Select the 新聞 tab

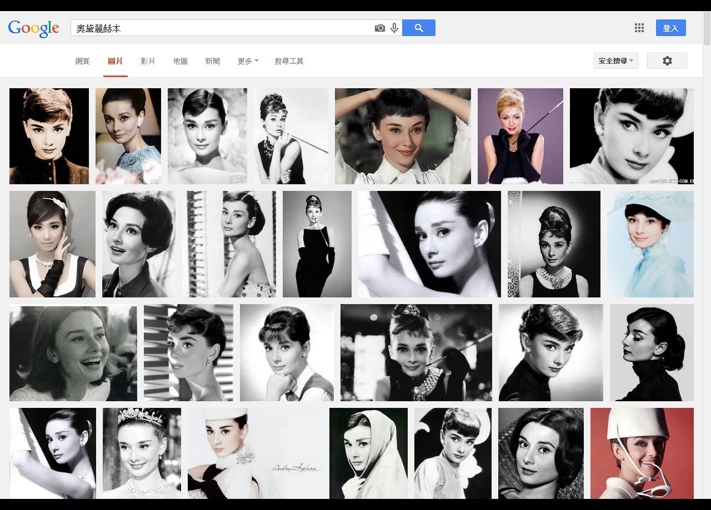212,61
